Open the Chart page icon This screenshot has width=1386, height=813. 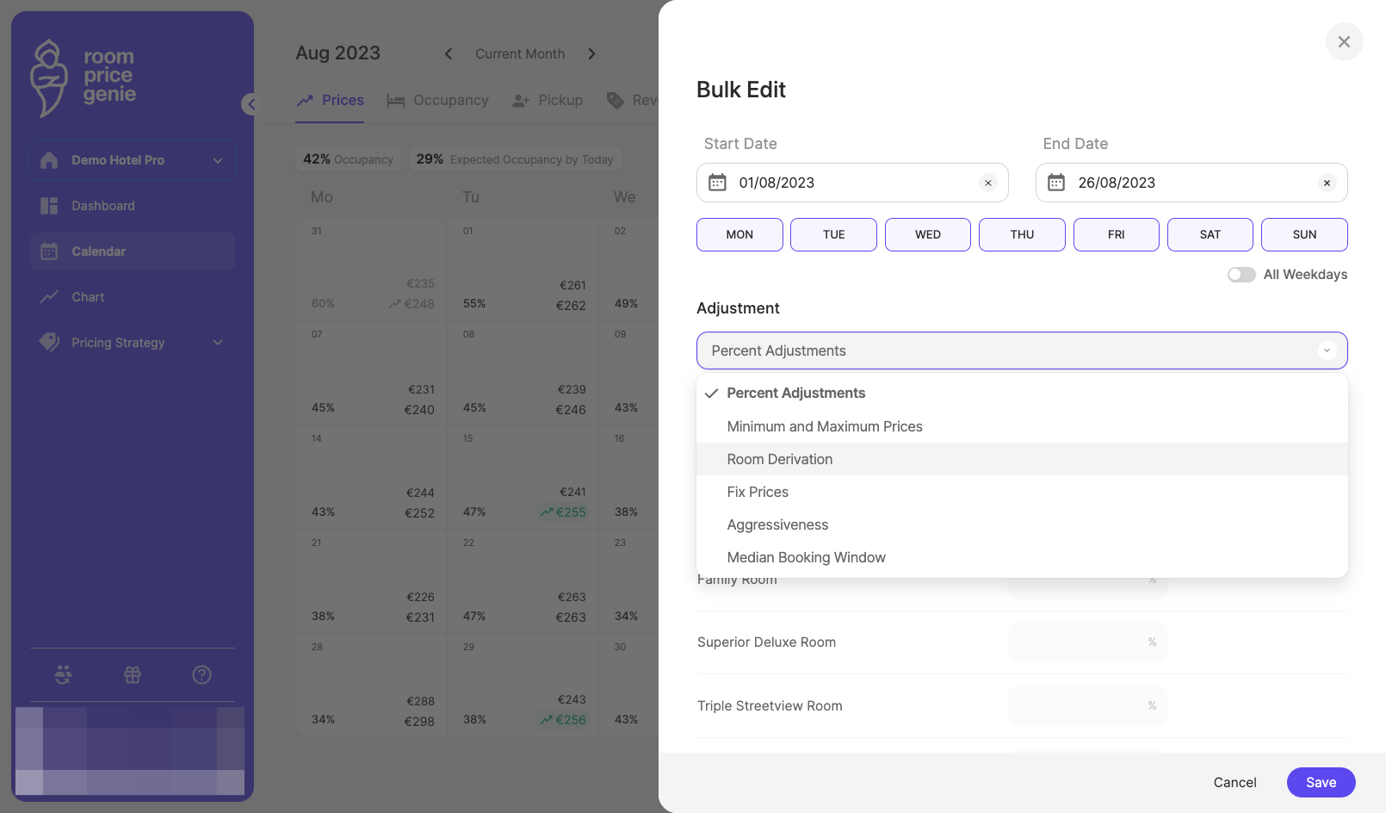(x=49, y=297)
